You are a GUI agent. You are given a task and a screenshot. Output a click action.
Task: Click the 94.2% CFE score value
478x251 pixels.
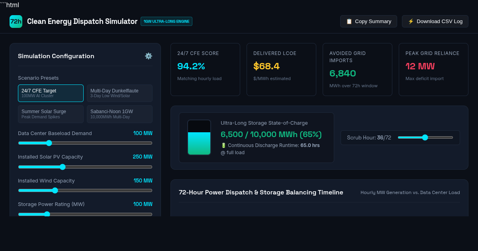click(x=191, y=66)
